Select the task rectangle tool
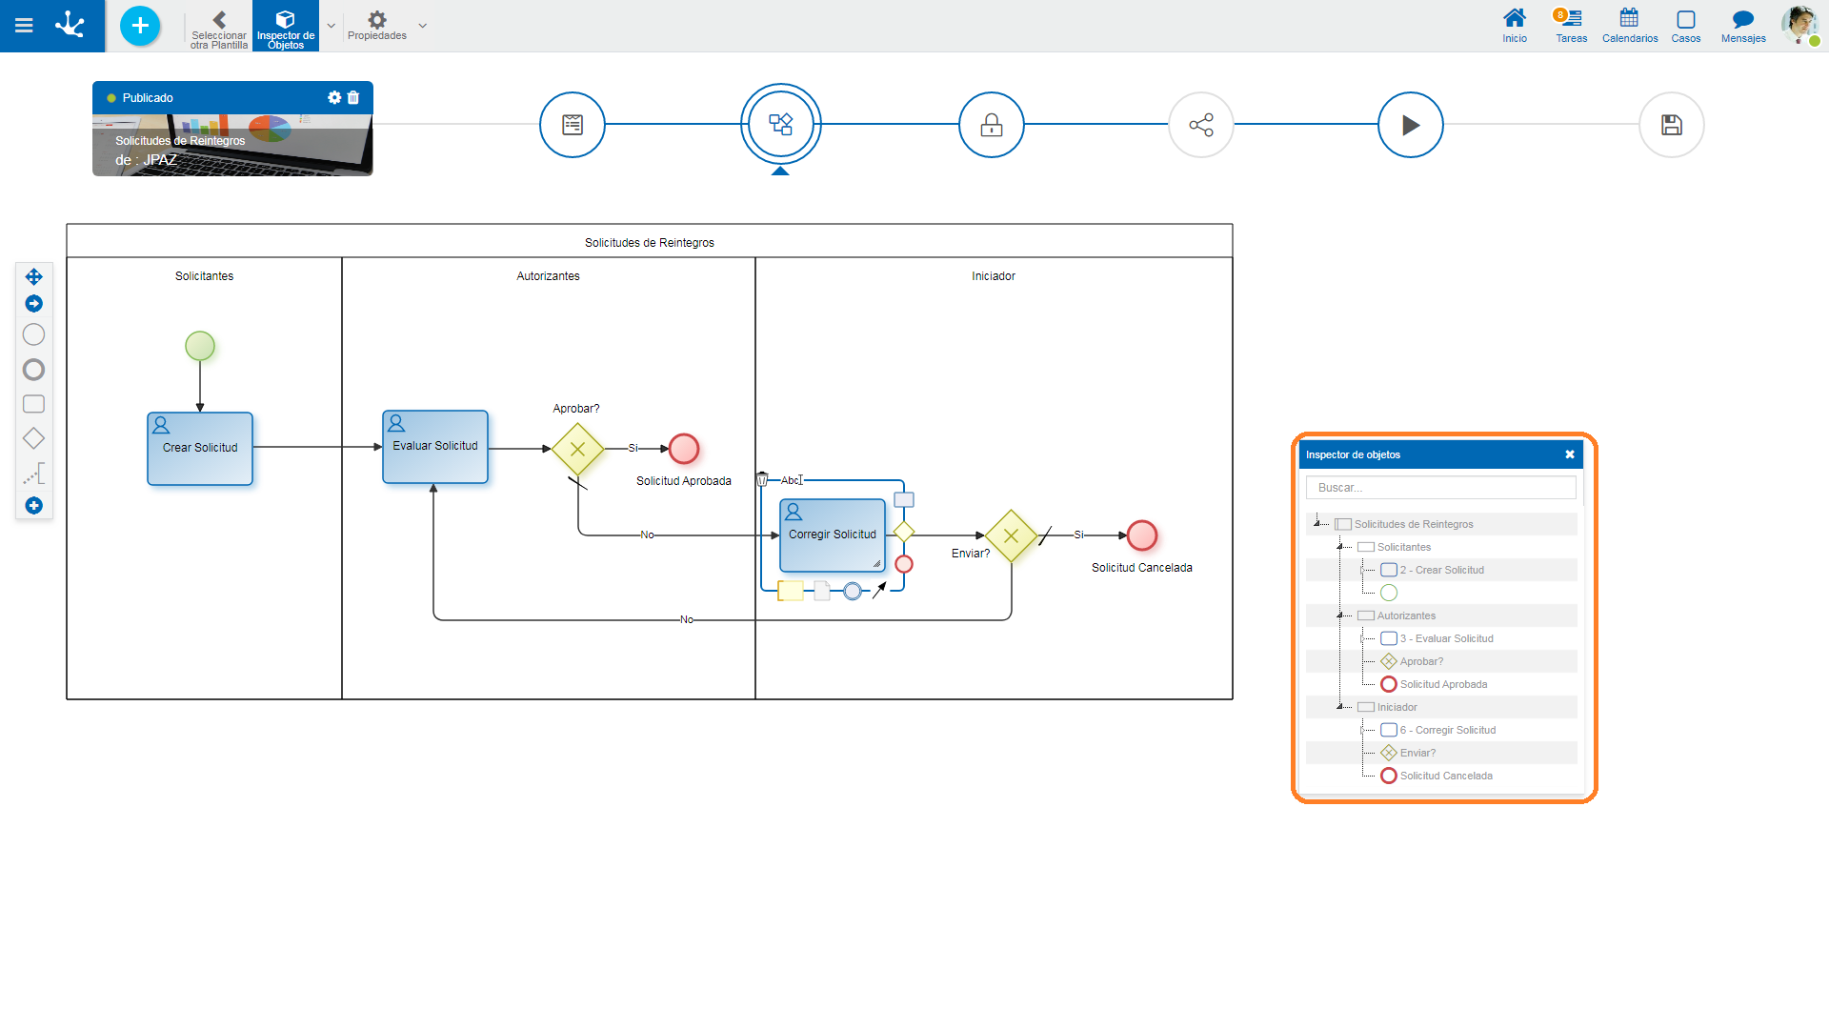The image size is (1829, 1029). pyautogui.click(x=33, y=404)
